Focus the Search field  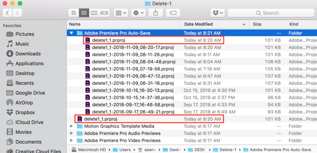pyautogui.click(x=271, y=13)
